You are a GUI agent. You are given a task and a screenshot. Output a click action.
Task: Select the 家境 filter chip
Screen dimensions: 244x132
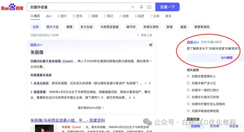[x=169, y=27]
